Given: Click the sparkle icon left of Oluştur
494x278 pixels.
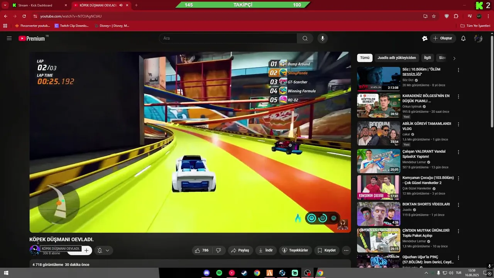Looking at the screenshot, I should pos(425,38).
